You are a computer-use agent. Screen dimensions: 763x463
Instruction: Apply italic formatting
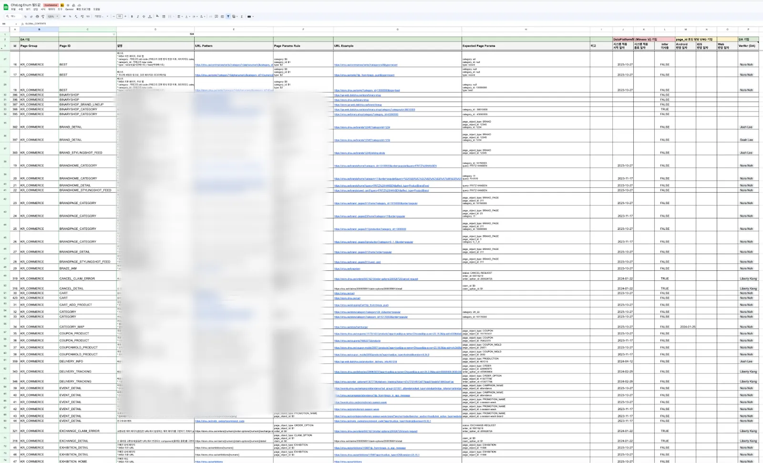138,16
